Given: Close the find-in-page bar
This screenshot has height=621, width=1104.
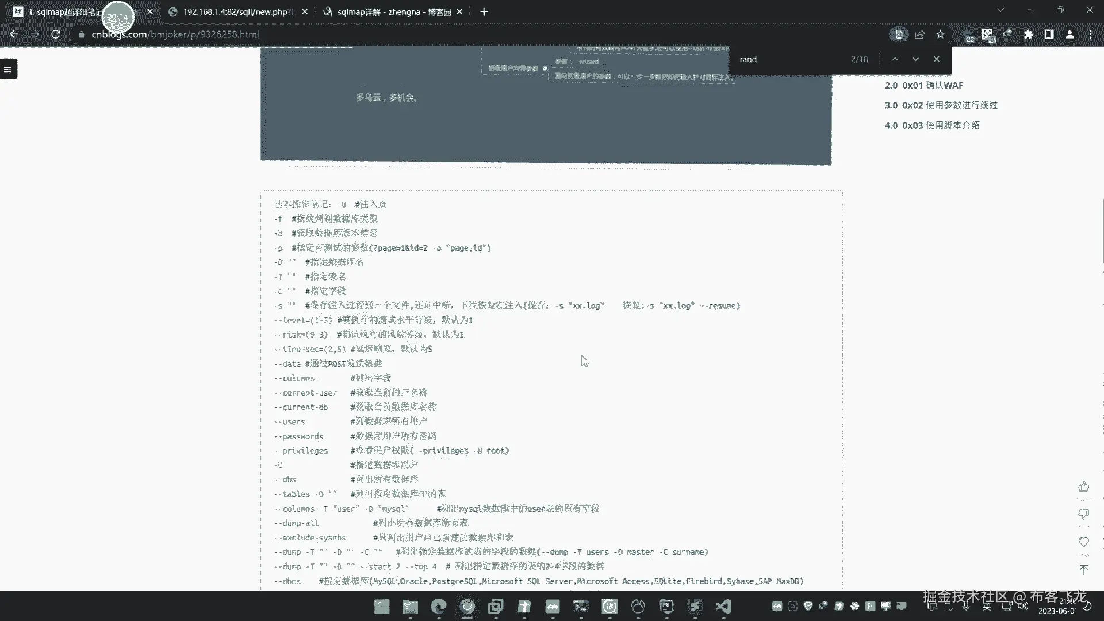Looking at the screenshot, I should [937, 59].
